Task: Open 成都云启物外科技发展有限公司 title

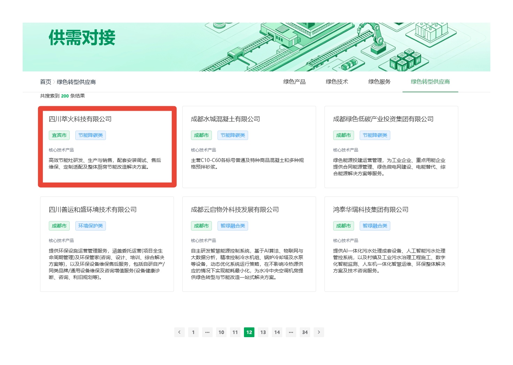Action: 235,210
